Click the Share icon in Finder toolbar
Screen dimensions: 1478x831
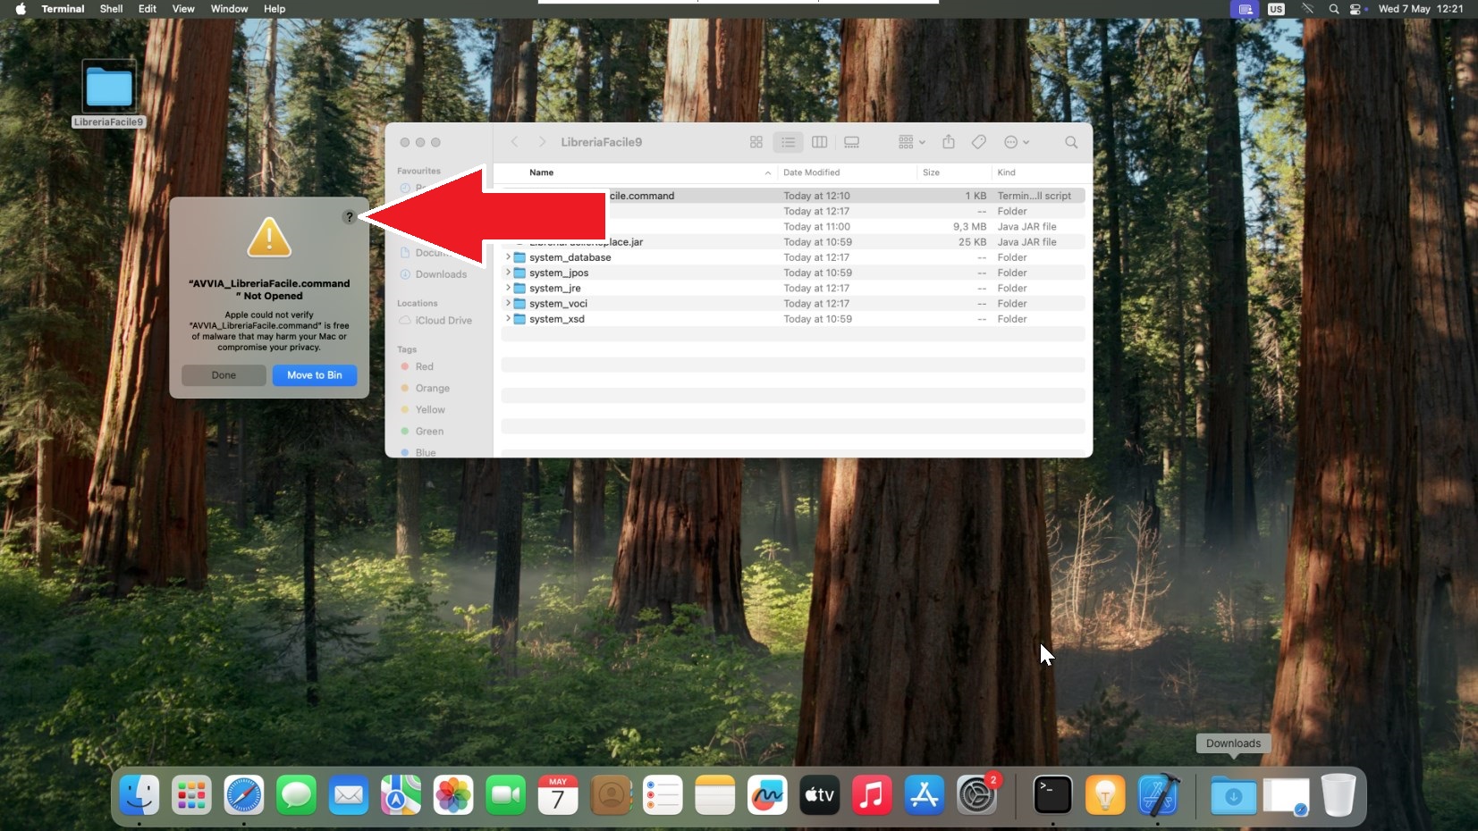click(x=949, y=142)
